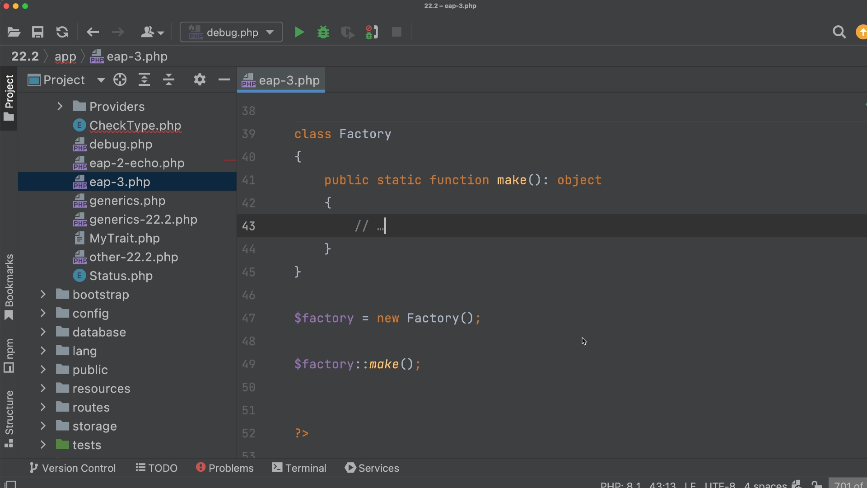Click the Synchronize reload icon
This screenshot has width=867, height=488.
pos(62,32)
